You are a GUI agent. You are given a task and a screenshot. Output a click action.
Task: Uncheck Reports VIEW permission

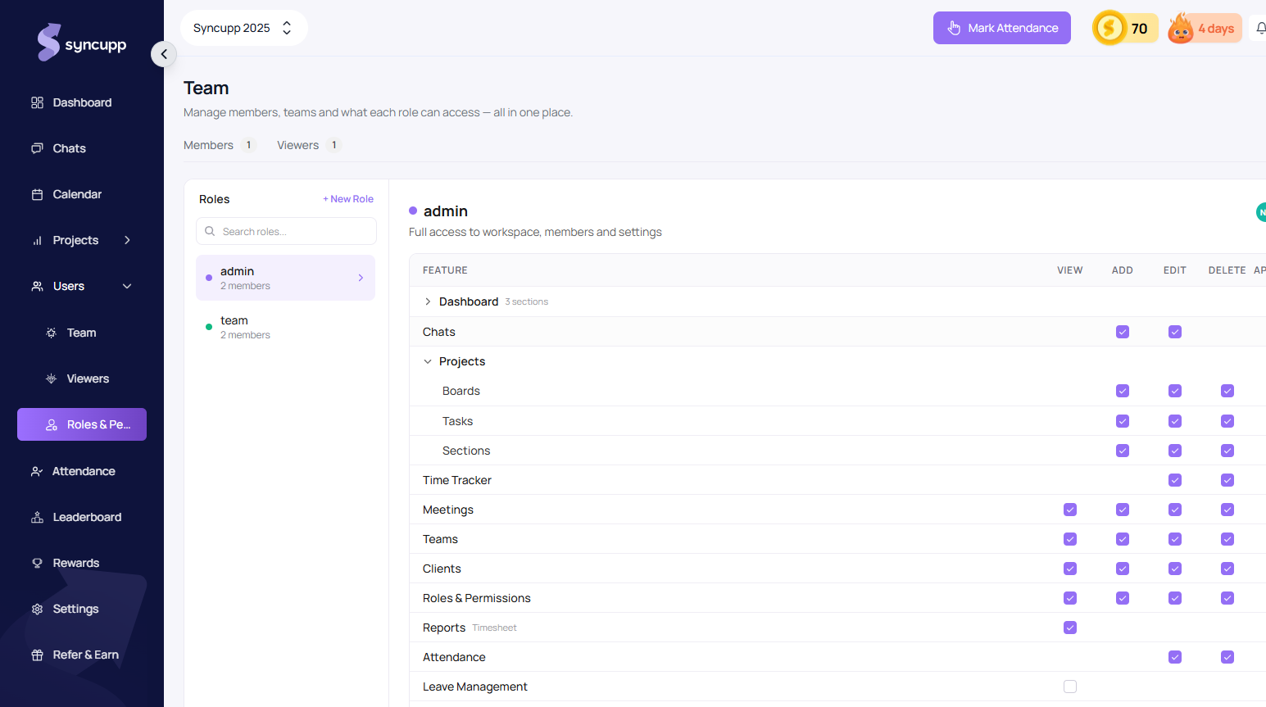click(x=1070, y=628)
